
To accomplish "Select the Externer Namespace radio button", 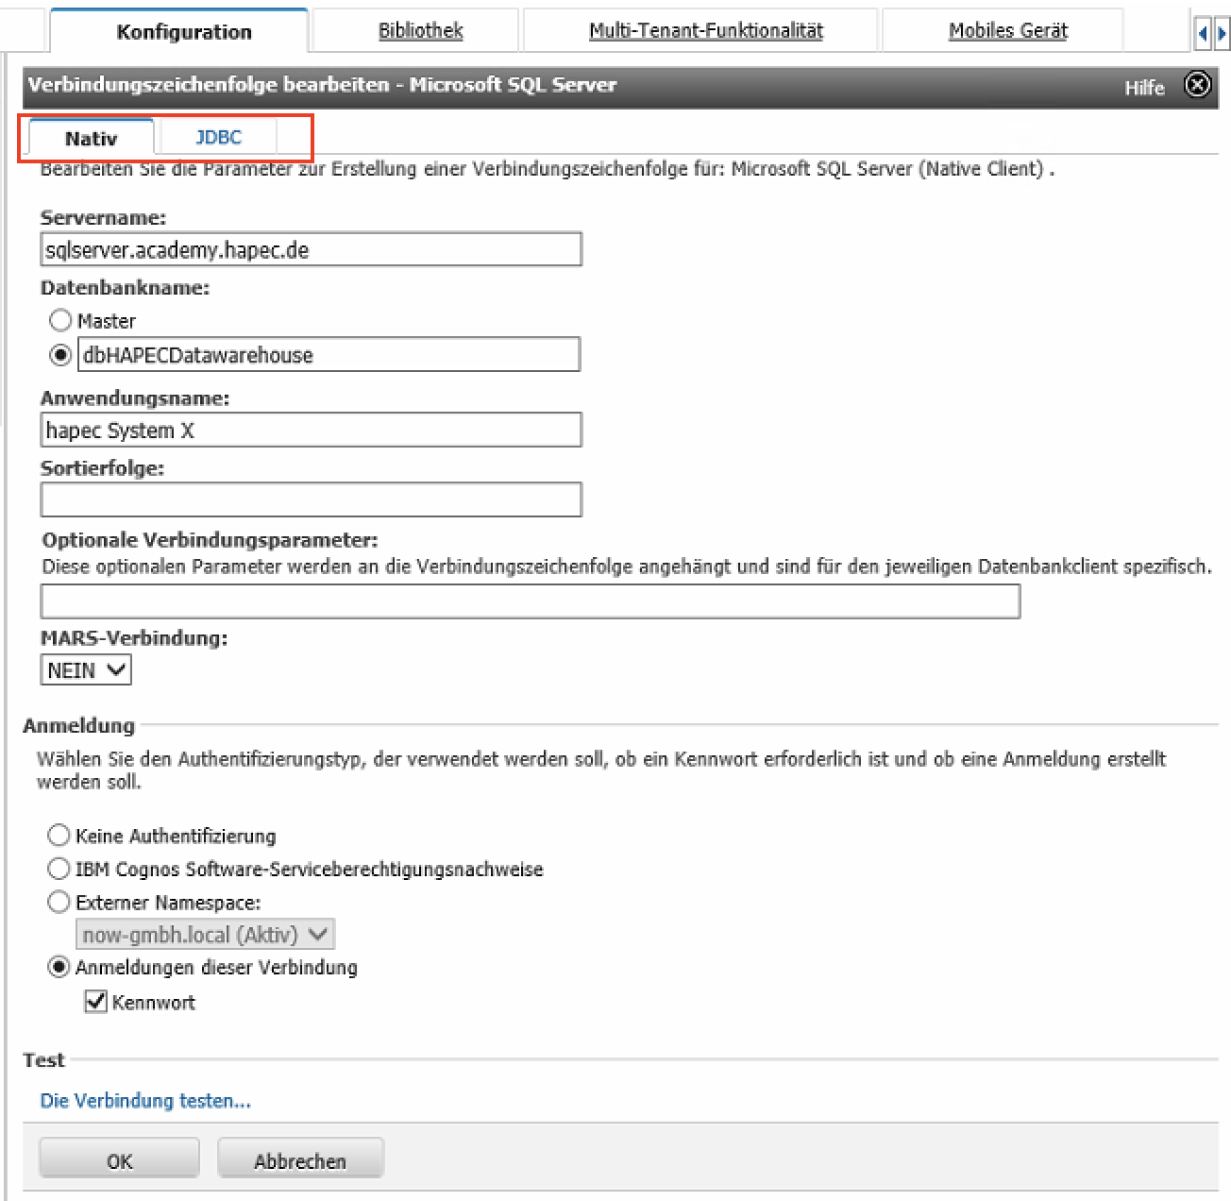I will coord(59,902).
